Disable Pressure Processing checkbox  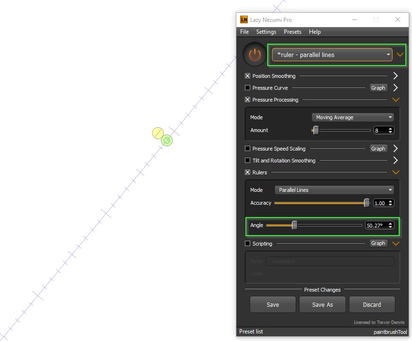click(x=247, y=100)
